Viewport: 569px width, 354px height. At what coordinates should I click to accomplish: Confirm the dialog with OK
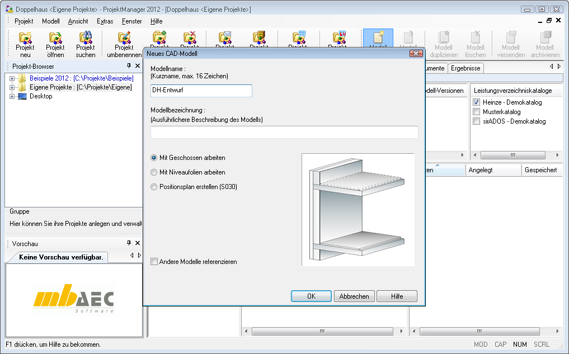click(311, 296)
